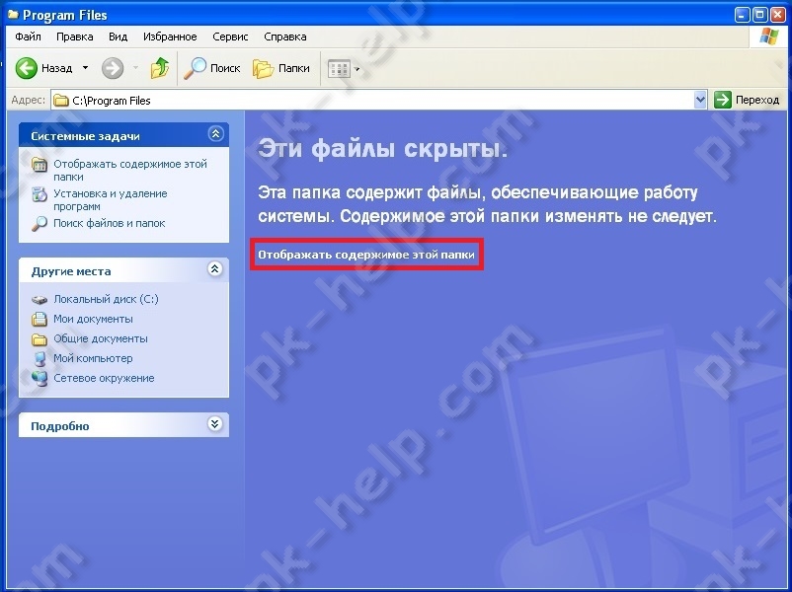Click the green Back arrow icon
Screen dimensions: 792x592
27,68
